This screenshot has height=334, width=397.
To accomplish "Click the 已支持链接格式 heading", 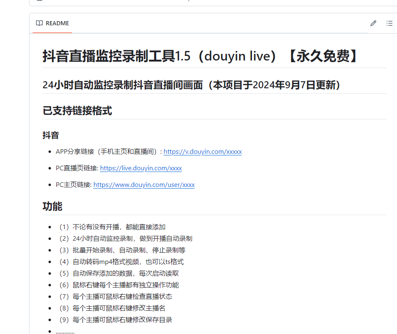I will [x=77, y=111].
